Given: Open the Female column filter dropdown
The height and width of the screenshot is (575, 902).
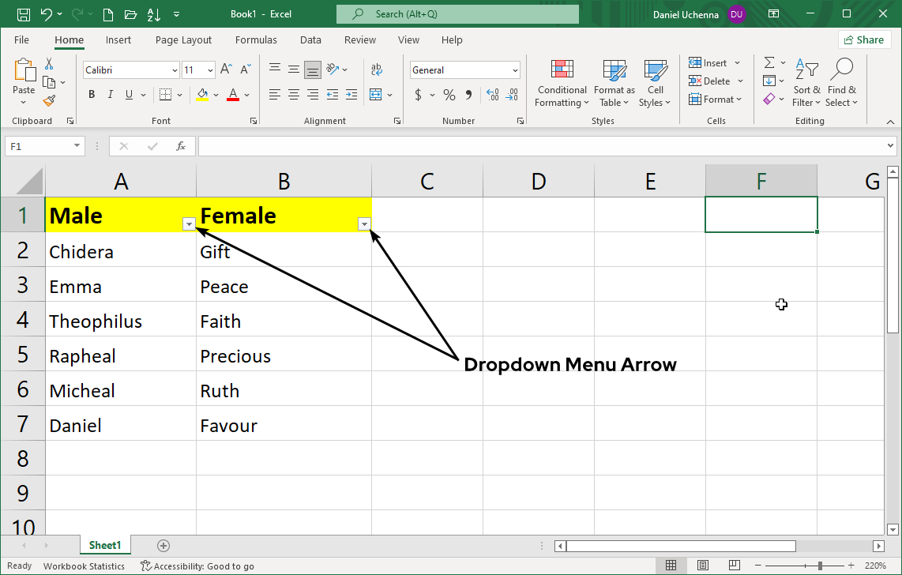Looking at the screenshot, I should pos(364,224).
